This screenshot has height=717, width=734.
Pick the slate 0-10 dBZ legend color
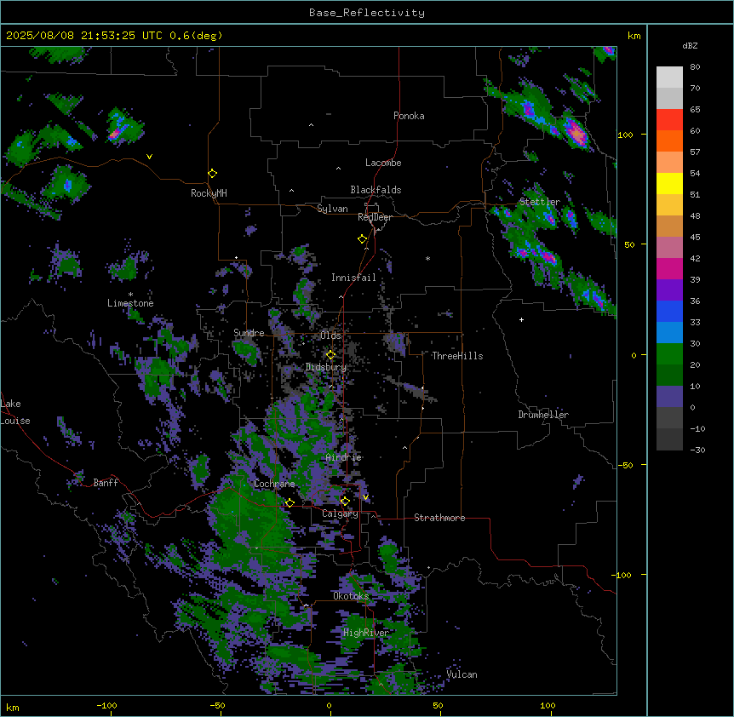point(669,397)
